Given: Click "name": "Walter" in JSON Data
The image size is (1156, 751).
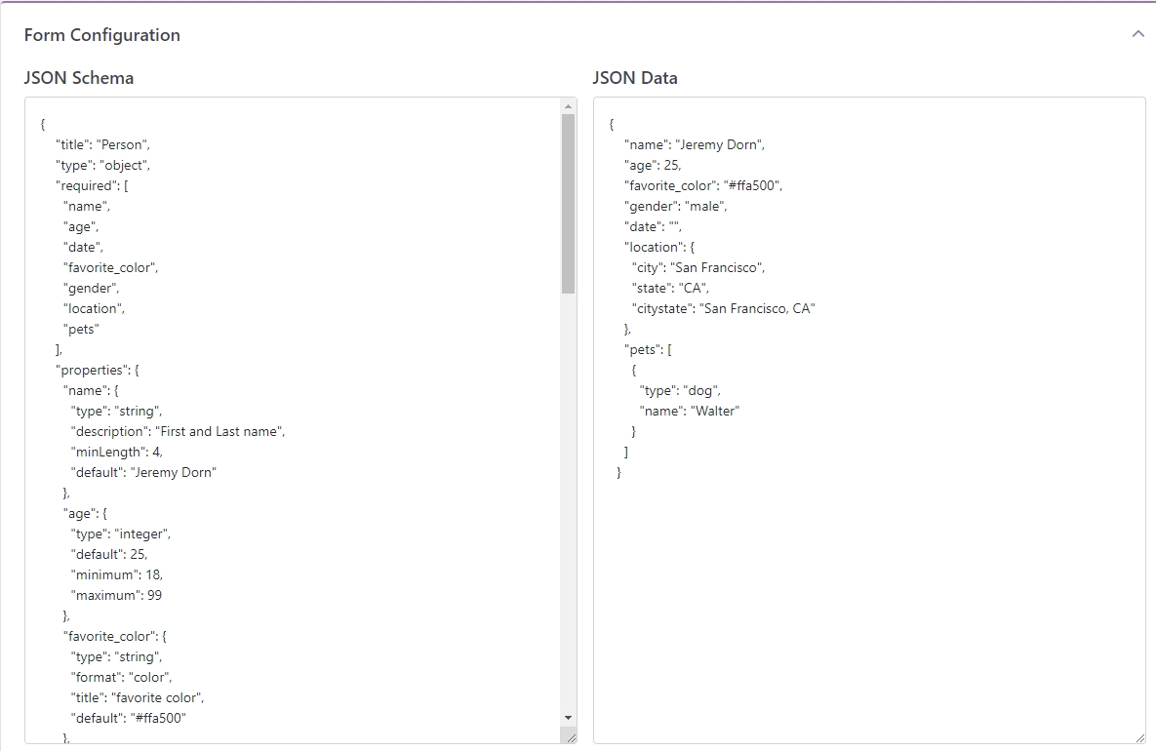Looking at the screenshot, I should tap(690, 412).
